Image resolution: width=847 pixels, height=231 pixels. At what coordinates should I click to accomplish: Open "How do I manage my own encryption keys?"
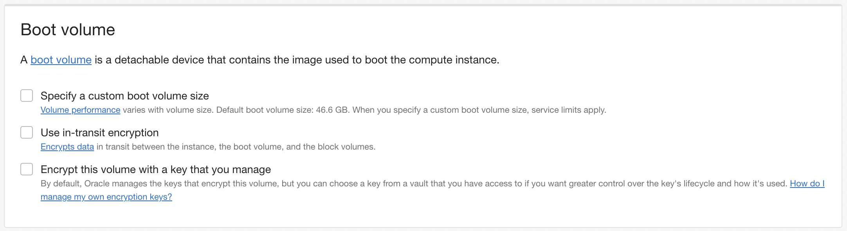click(106, 197)
